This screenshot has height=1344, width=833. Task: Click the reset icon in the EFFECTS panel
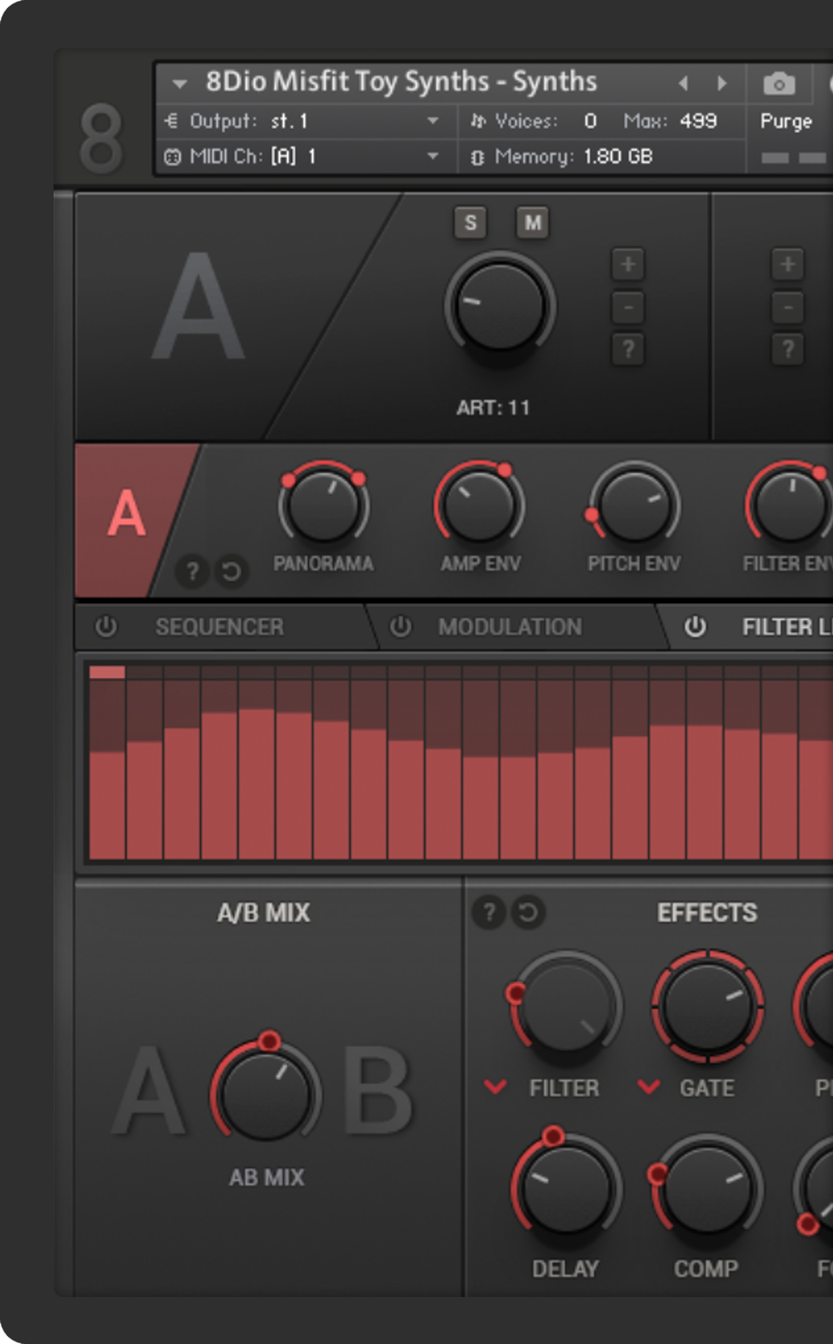pos(528,912)
